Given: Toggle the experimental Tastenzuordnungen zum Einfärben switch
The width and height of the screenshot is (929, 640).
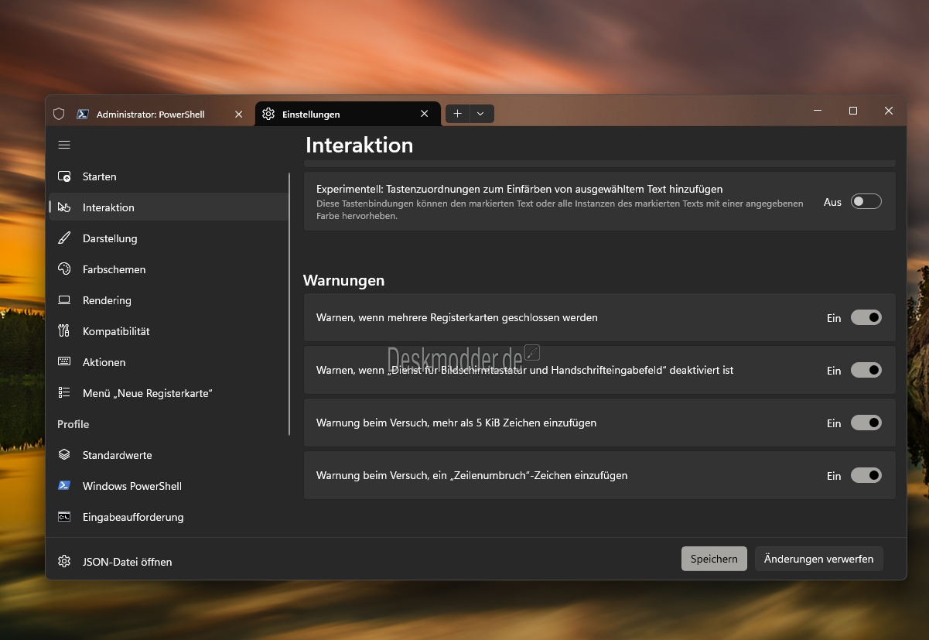Looking at the screenshot, I should pyautogui.click(x=866, y=201).
